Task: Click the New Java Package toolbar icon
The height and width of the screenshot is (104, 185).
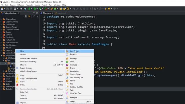Action: (x=52, y=9)
